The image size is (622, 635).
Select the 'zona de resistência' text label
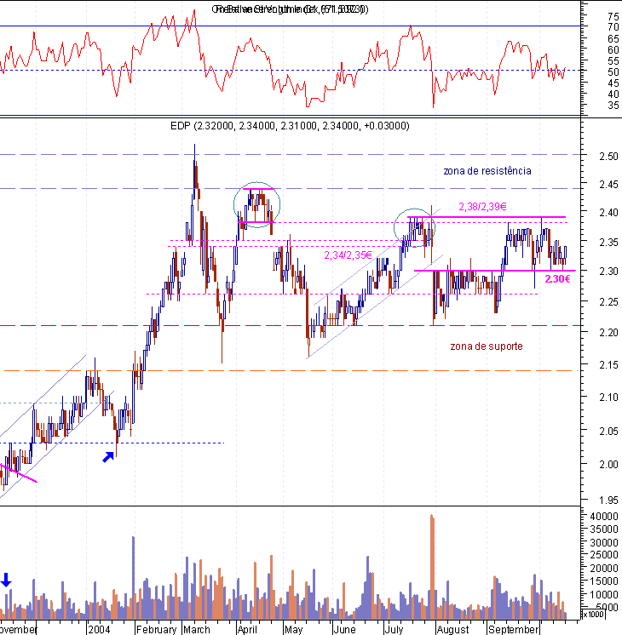tap(487, 171)
